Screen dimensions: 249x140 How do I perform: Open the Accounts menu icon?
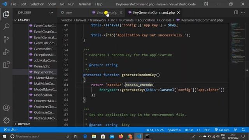[6, 108]
